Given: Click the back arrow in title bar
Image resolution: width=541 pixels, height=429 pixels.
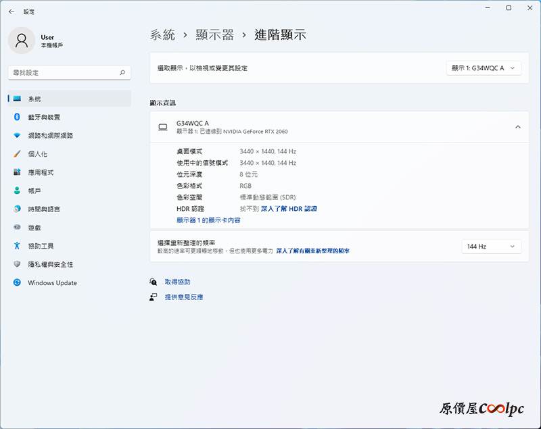Looking at the screenshot, I should [x=11, y=11].
